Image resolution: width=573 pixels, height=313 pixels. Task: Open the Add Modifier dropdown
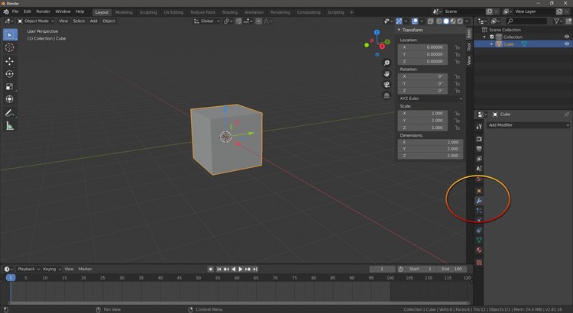point(529,124)
